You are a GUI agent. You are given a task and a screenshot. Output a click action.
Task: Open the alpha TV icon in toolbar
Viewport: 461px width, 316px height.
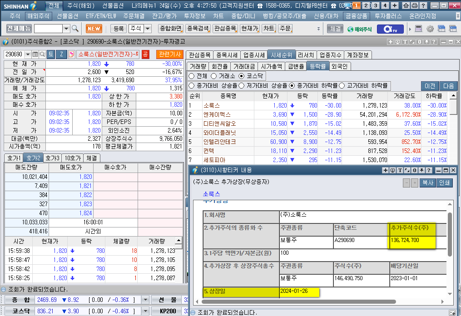[x=391, y=29]
